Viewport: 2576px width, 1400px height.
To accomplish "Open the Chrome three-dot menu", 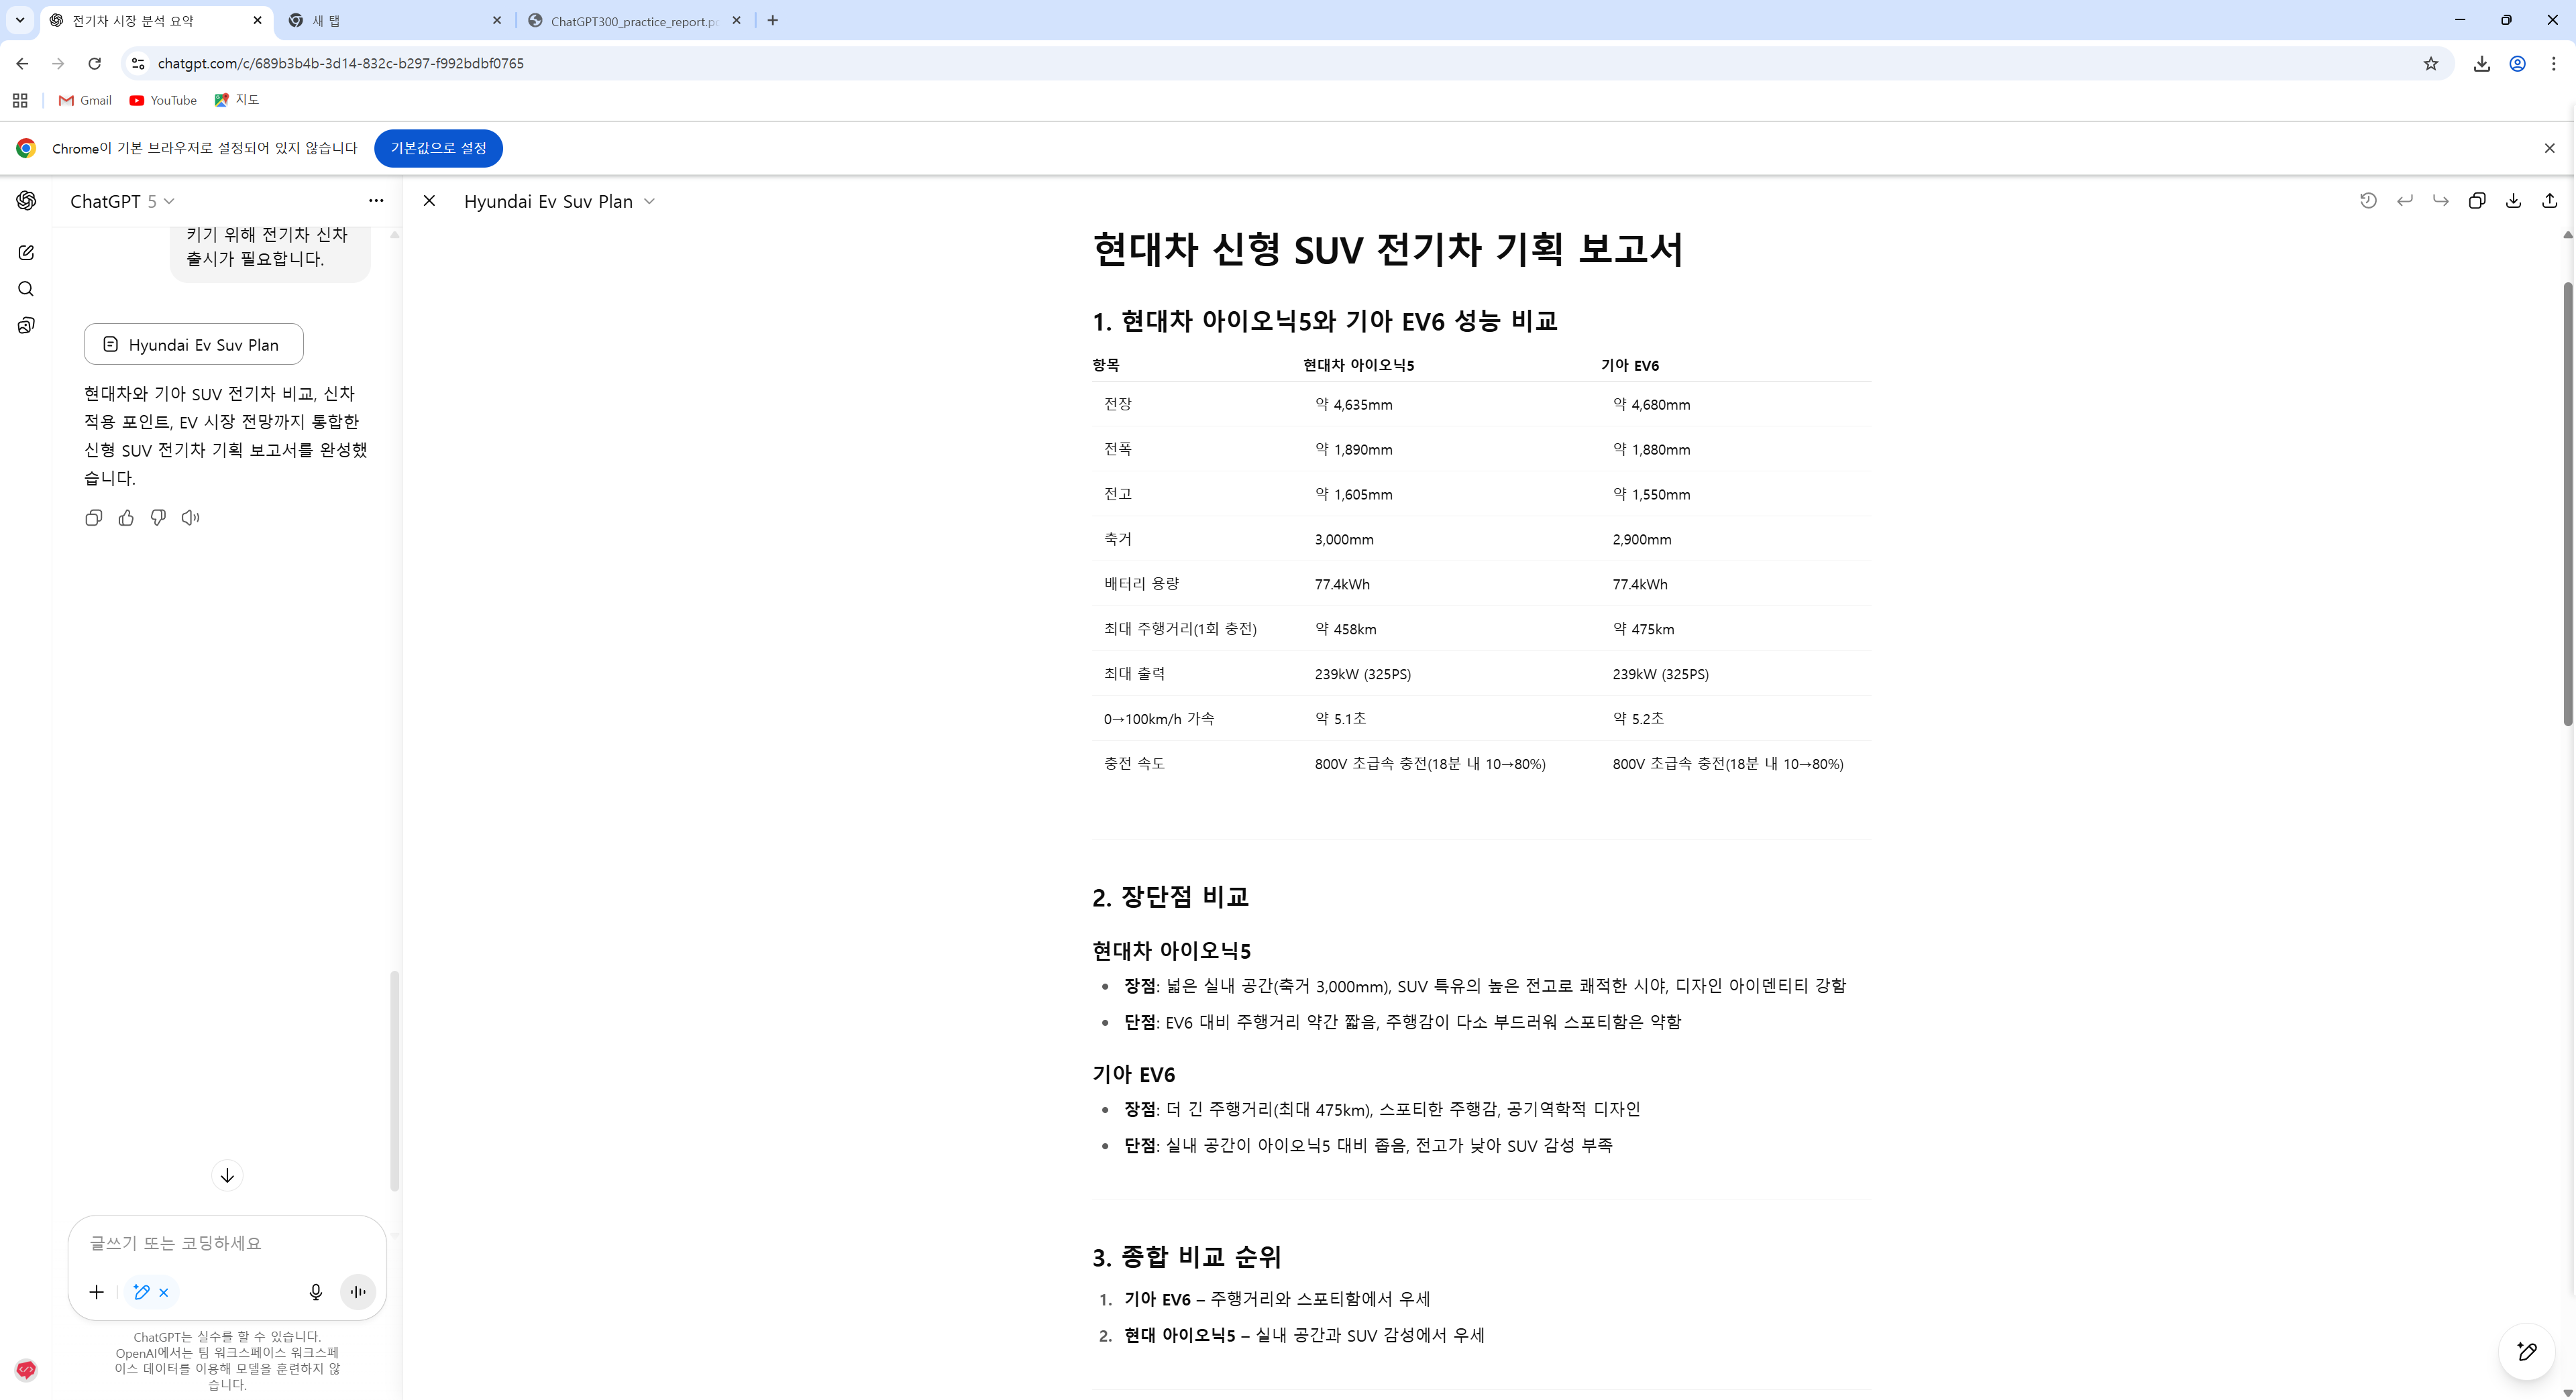I will point(2553,63).
